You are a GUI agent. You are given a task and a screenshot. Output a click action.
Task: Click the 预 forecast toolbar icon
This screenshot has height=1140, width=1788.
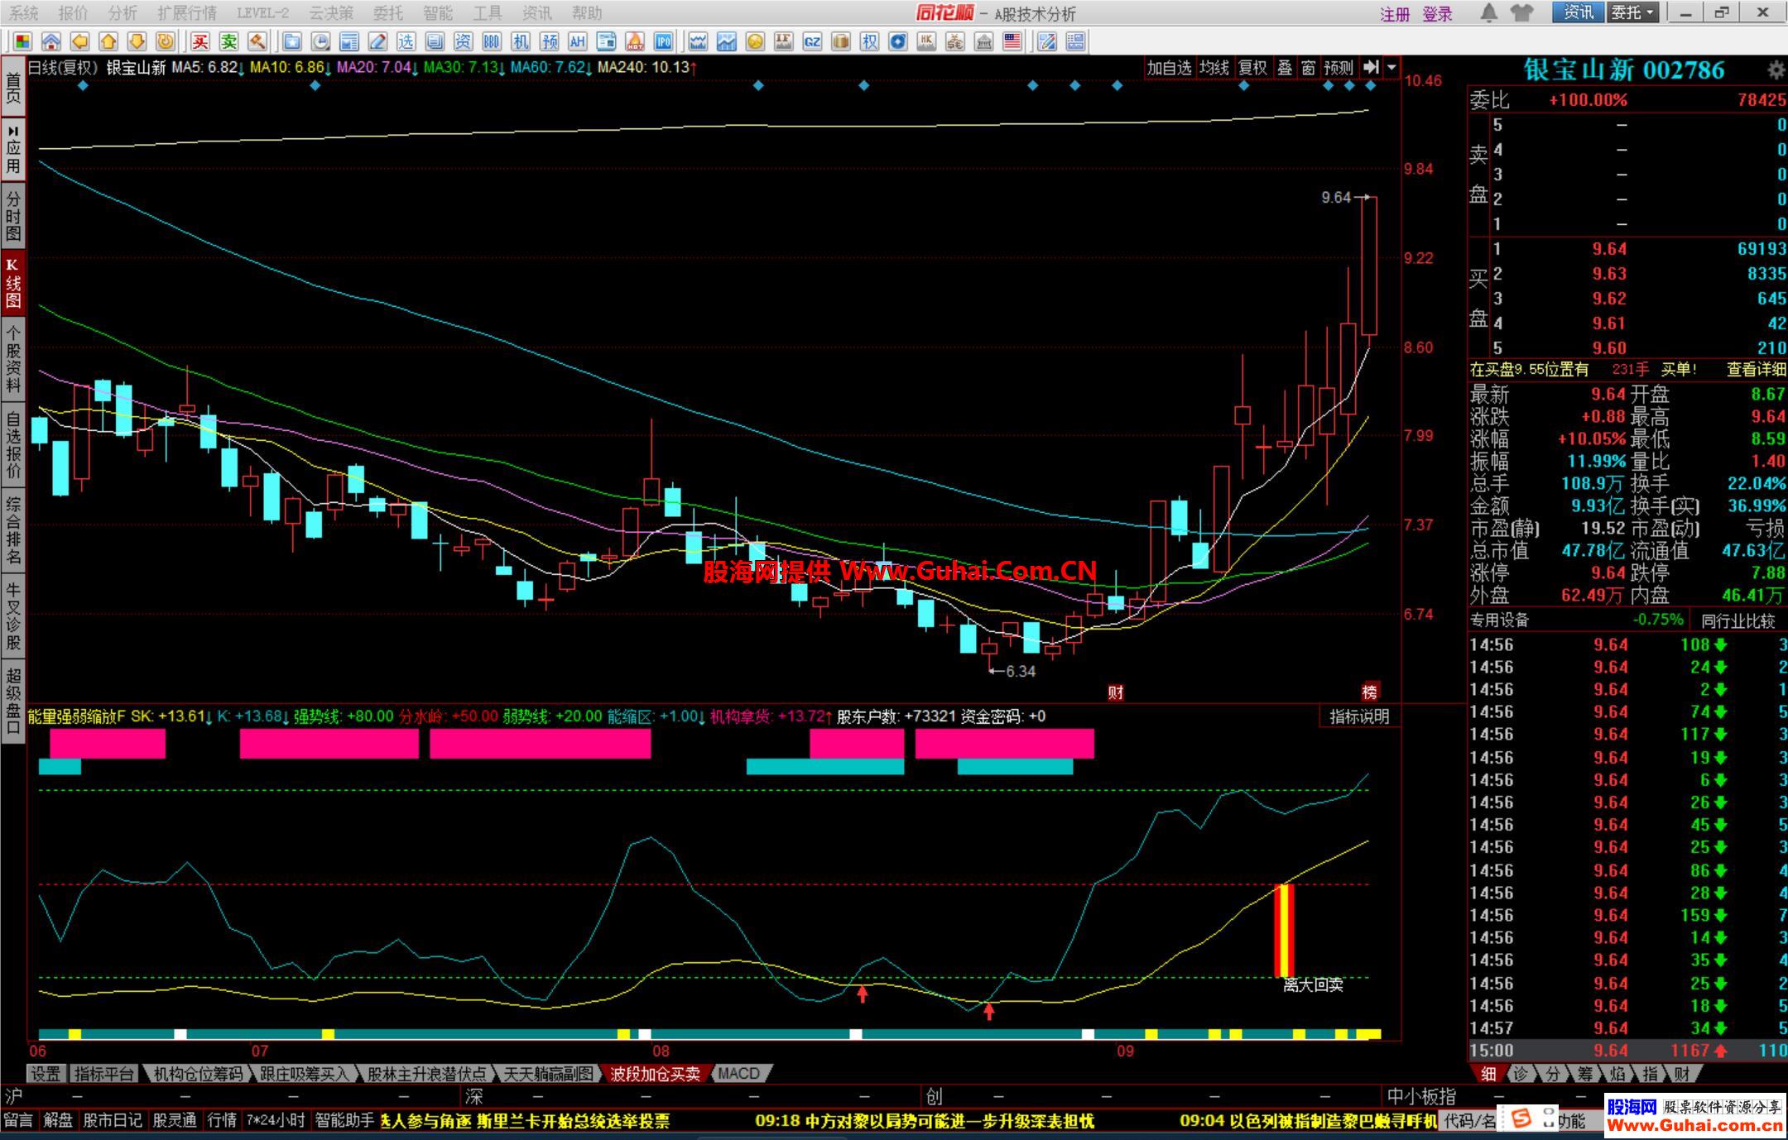pos(549,41)
